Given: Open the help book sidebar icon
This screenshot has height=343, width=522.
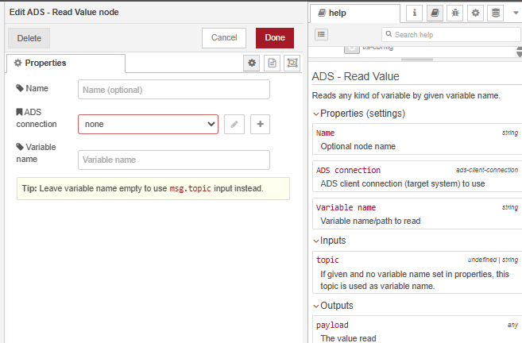Looking at the screenshot, I should pyautogui.click(x=435, y=13).
